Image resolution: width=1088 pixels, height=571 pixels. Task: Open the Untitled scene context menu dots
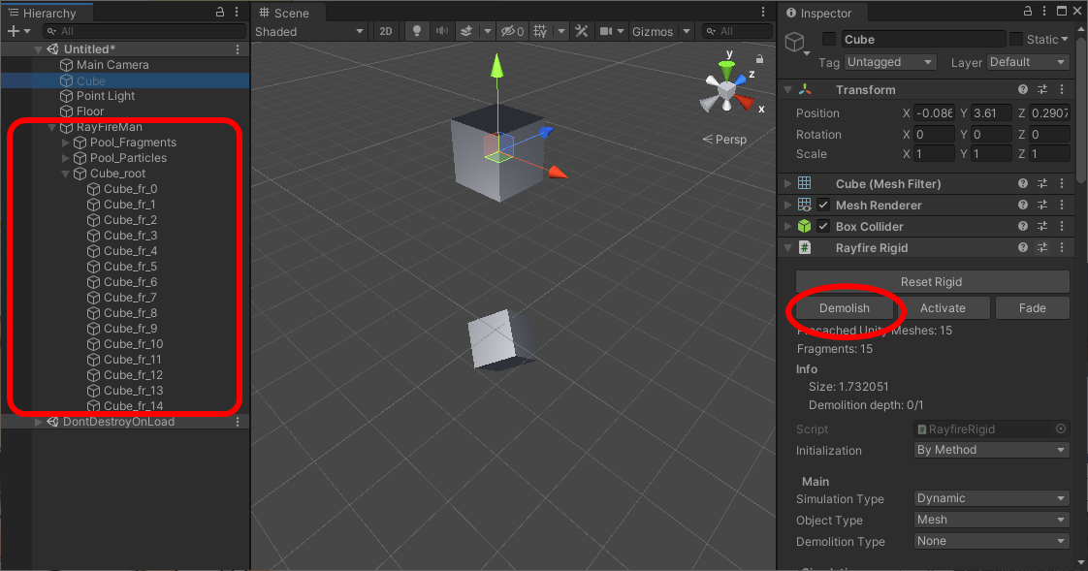(238, 49)
